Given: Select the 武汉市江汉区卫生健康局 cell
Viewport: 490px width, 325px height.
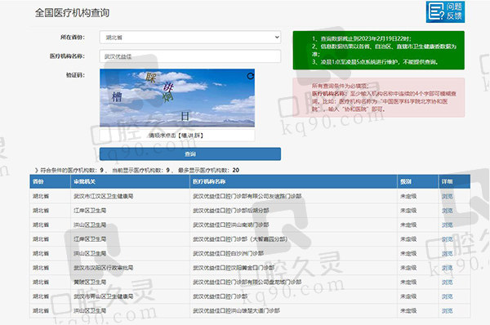Looking at the screenshot, I should point(131,196).
